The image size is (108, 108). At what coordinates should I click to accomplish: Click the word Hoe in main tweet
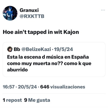8,32
